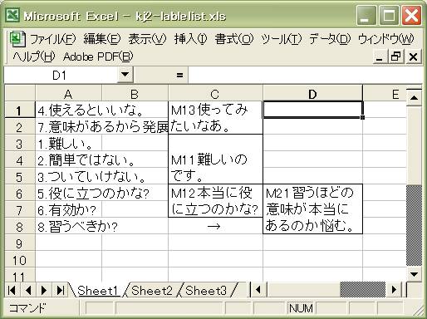Image resolution: width=427 pixels, height=319 pixels.
Task: Click horizontal scrollbar right arrow
Action: coord(394,290)
